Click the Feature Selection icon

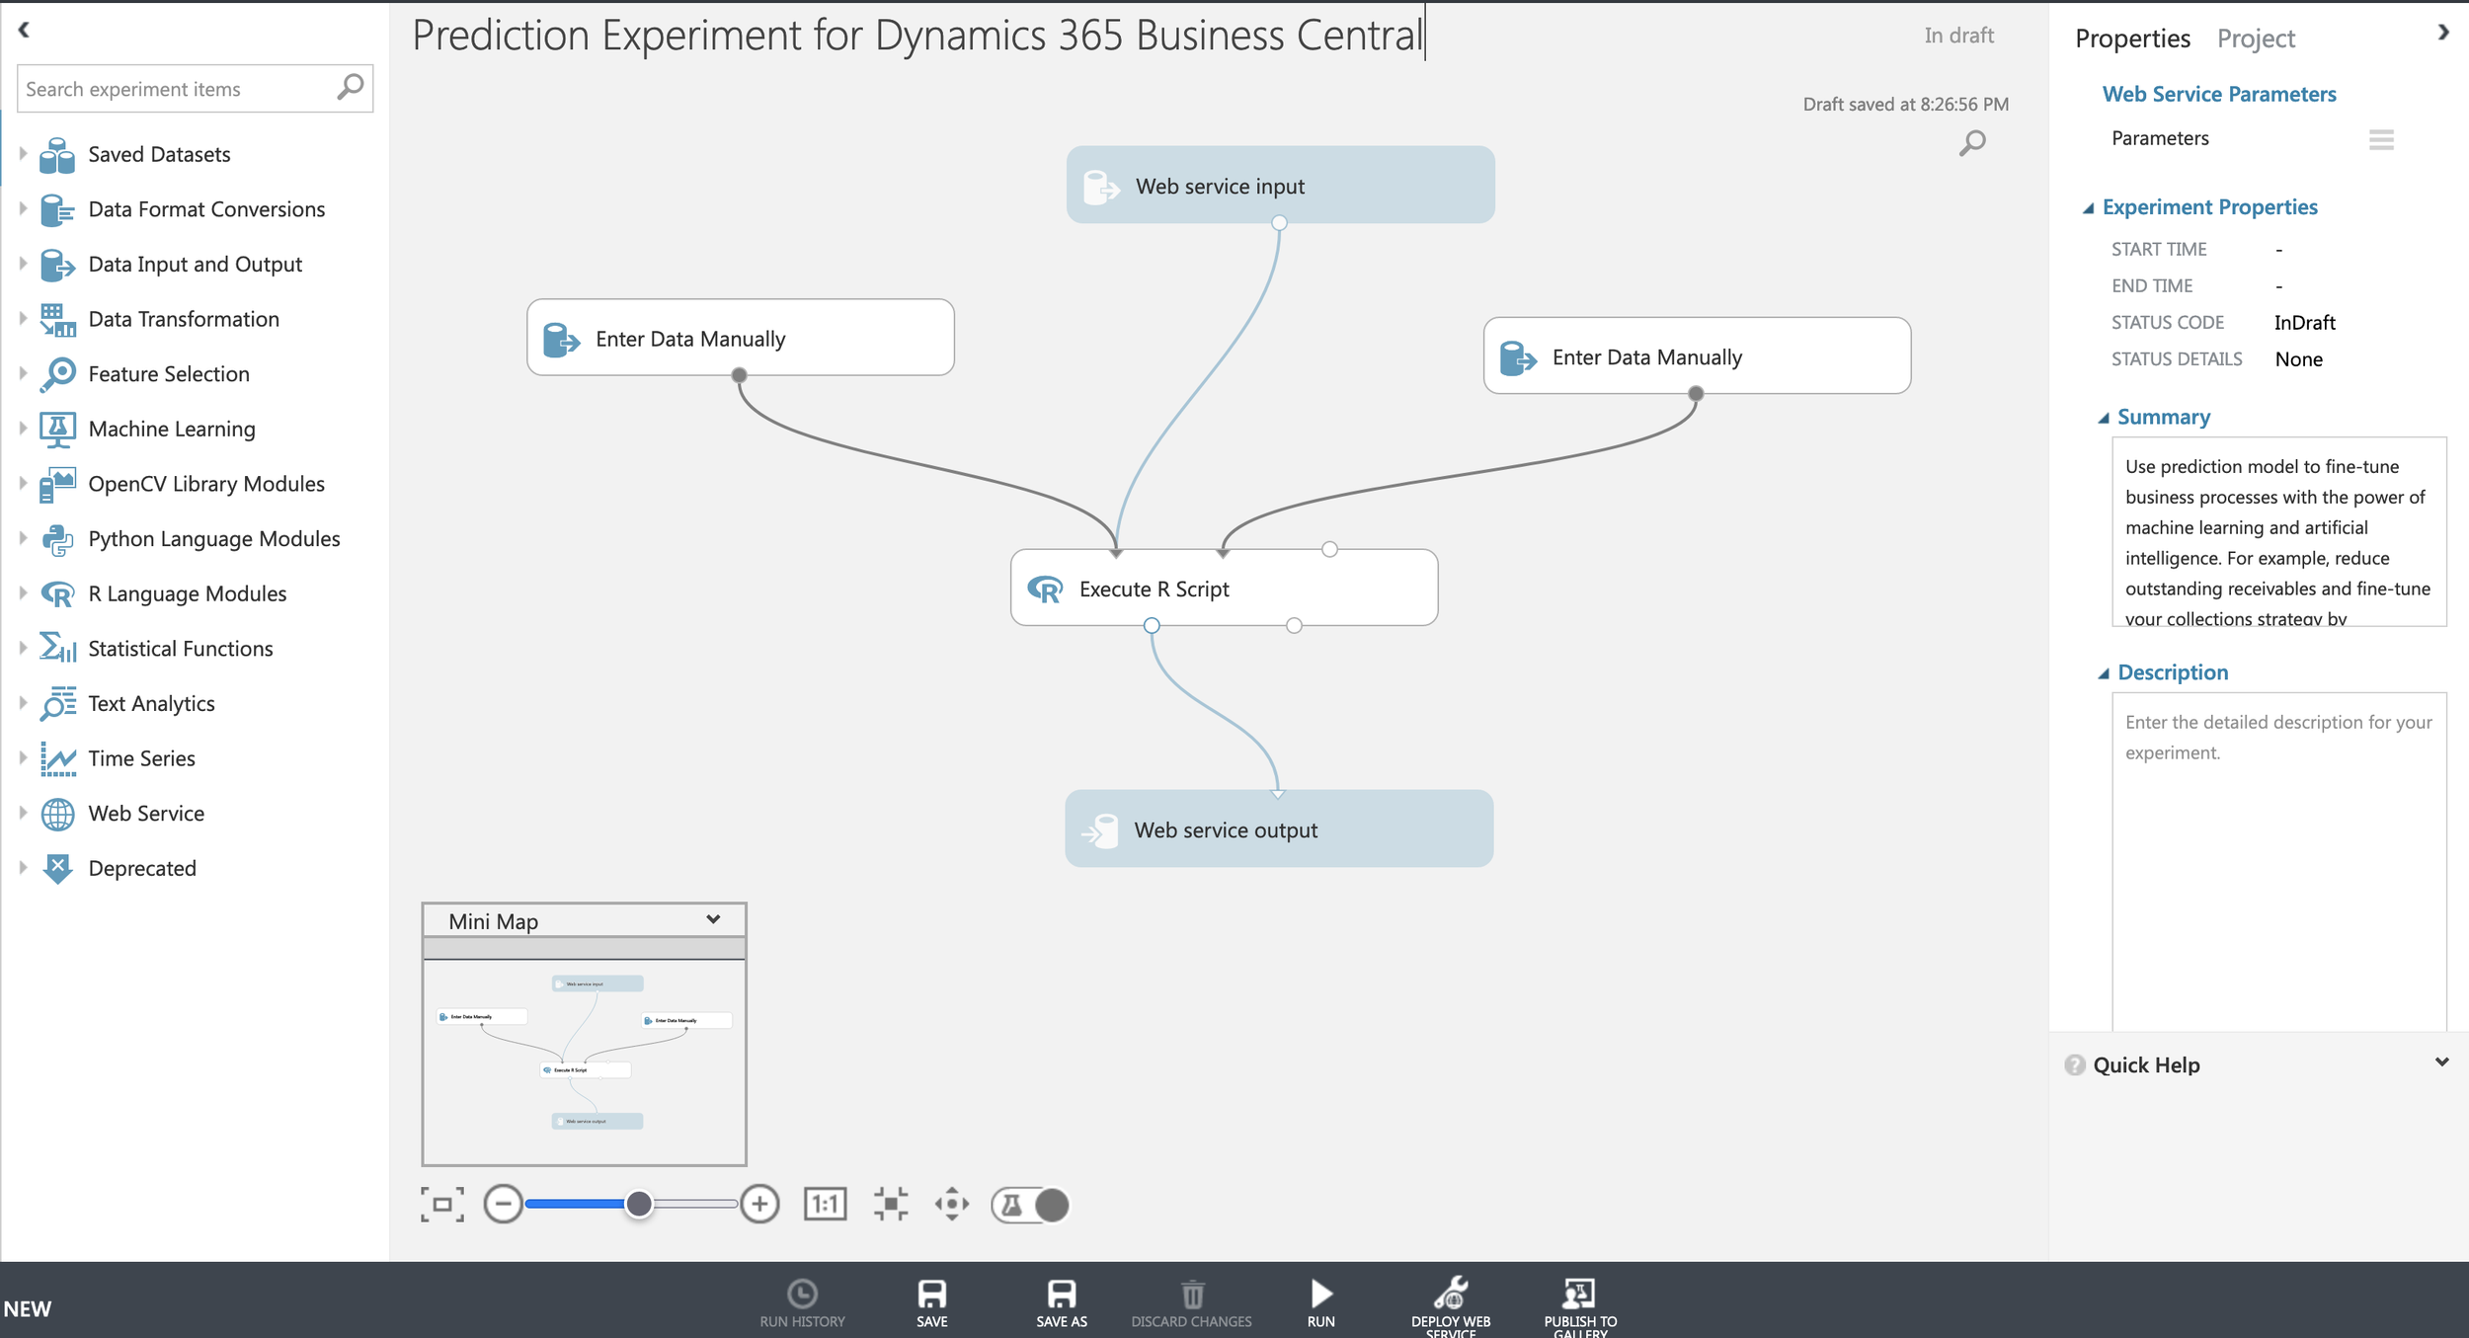[57, 374]
